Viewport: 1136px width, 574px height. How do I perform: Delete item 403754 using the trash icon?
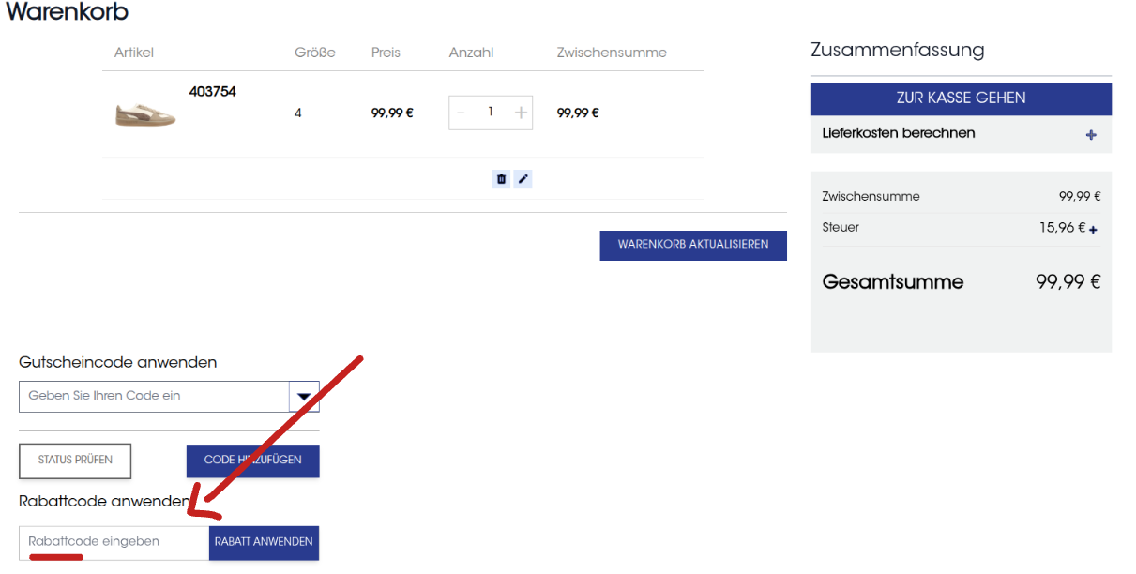coord(500,178)
